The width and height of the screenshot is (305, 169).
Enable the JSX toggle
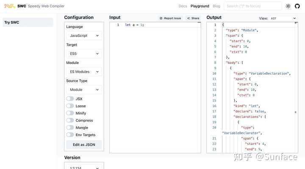[x=70, y=99]
